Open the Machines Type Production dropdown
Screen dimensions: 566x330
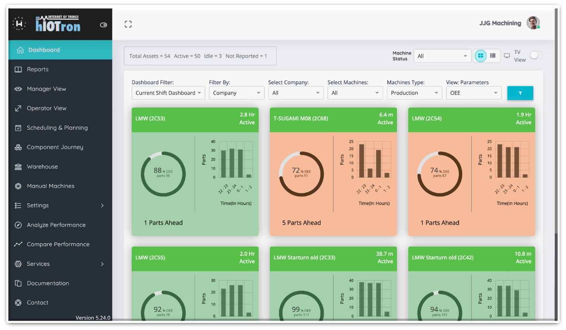click(414, 93)
